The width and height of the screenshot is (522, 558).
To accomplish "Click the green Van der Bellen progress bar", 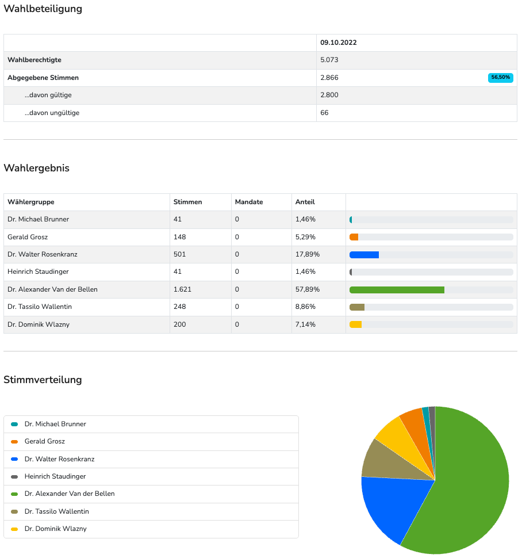I will (x=397, y=289).
